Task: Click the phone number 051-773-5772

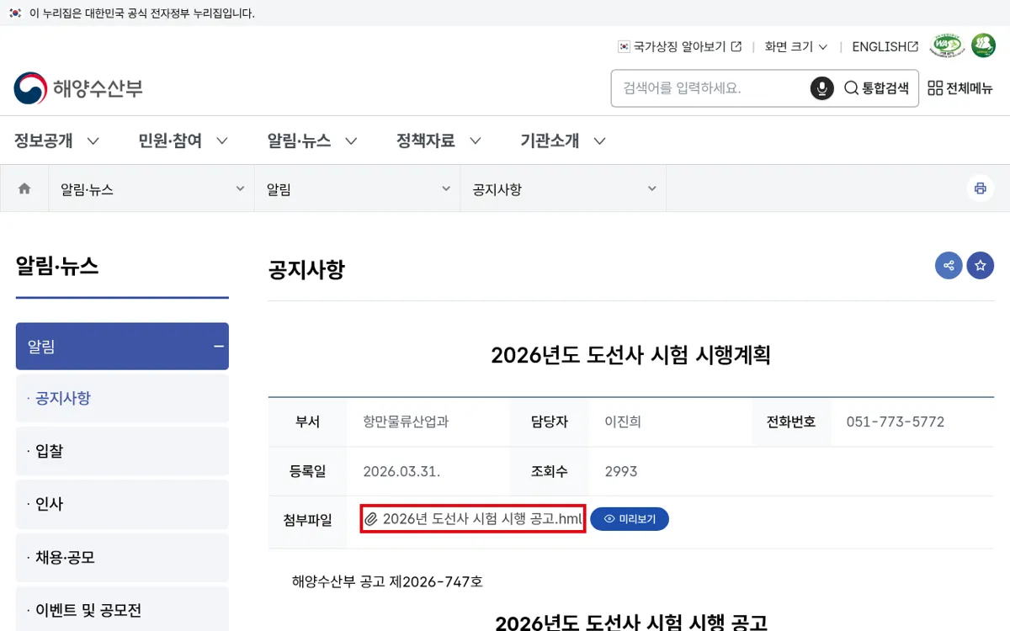Action: coord(896,422)
